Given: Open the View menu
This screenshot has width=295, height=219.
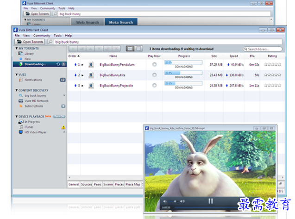Looking at the screenshot, I should coord(26,36).
